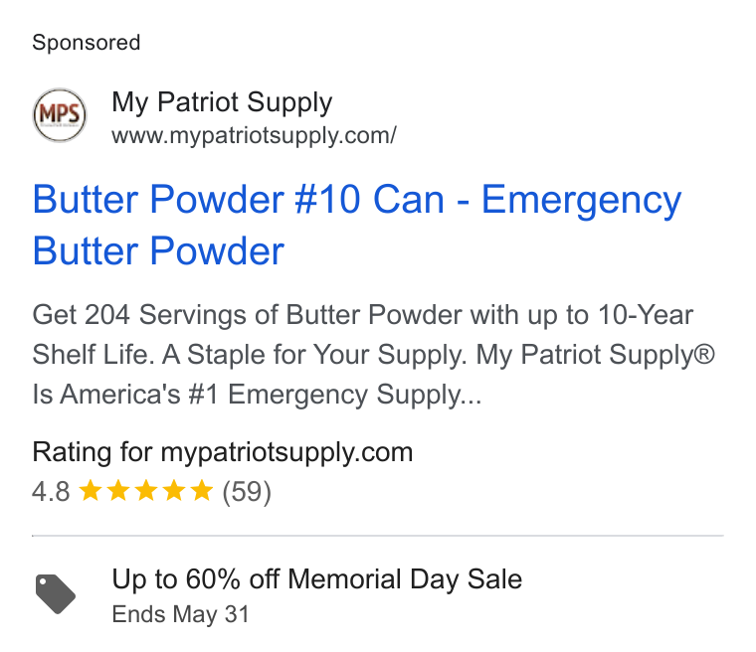Click 'Shelf Life. A Staple for Your Supply' text
The width and height of the screenshot is (756, 652).
[x=250, y=355]
